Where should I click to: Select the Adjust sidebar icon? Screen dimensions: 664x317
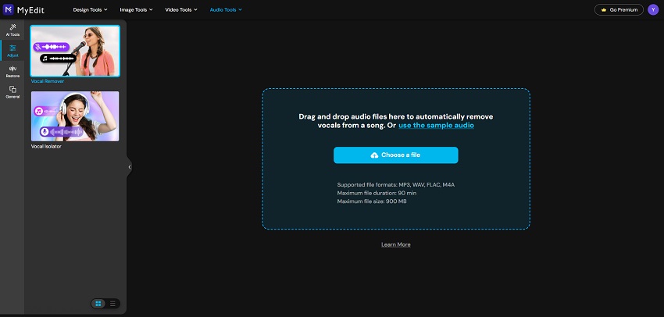click(x=12, y=51)
